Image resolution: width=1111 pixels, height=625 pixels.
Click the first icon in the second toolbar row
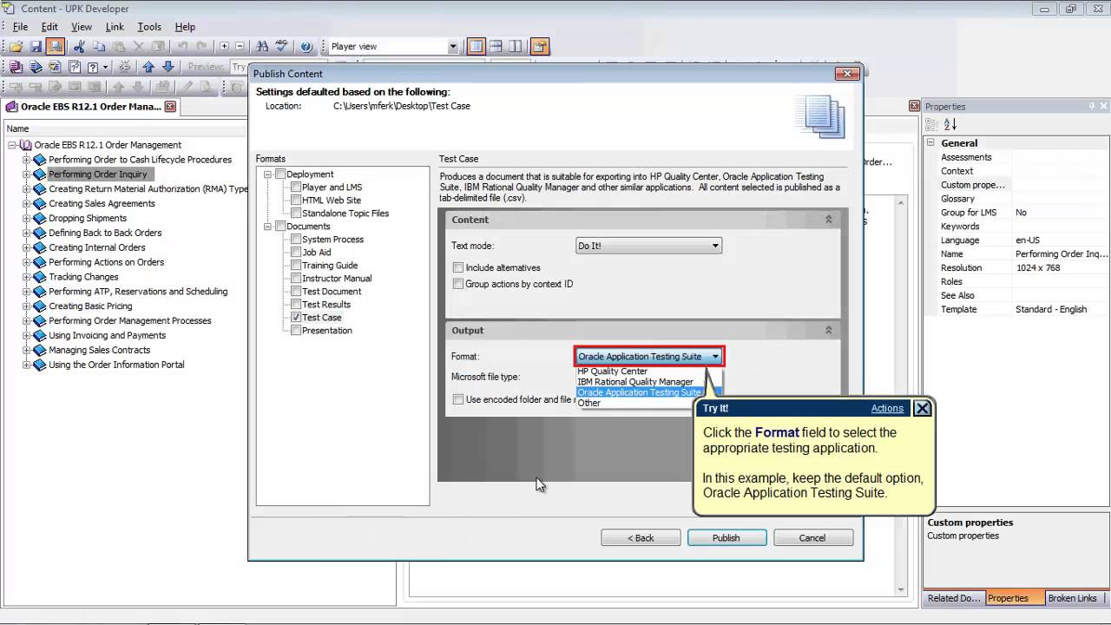(x=16, y=67)
